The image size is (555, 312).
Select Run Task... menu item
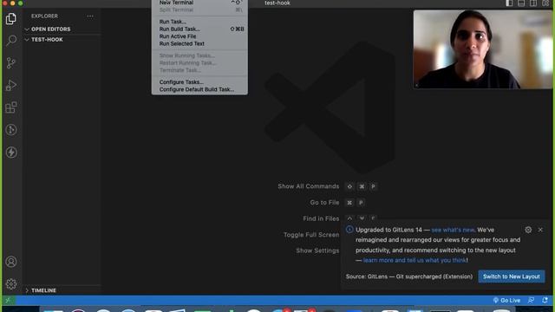pos(199,22)
